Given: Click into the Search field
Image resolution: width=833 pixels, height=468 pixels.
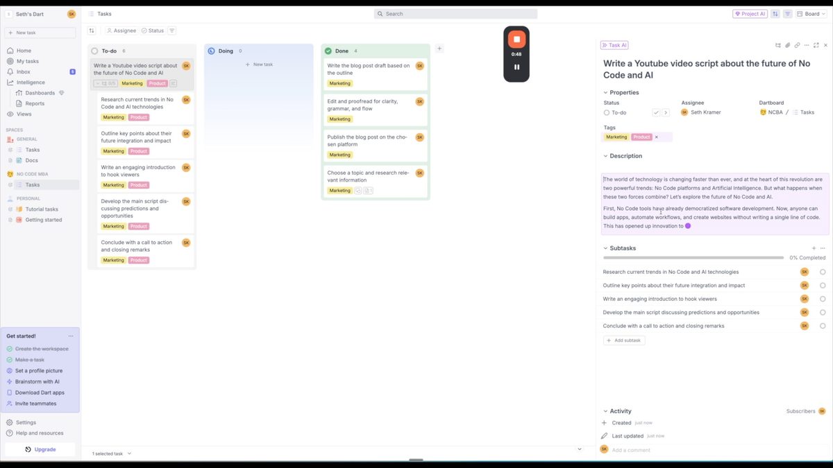Looking at the screenshot, I should (455, 14).
